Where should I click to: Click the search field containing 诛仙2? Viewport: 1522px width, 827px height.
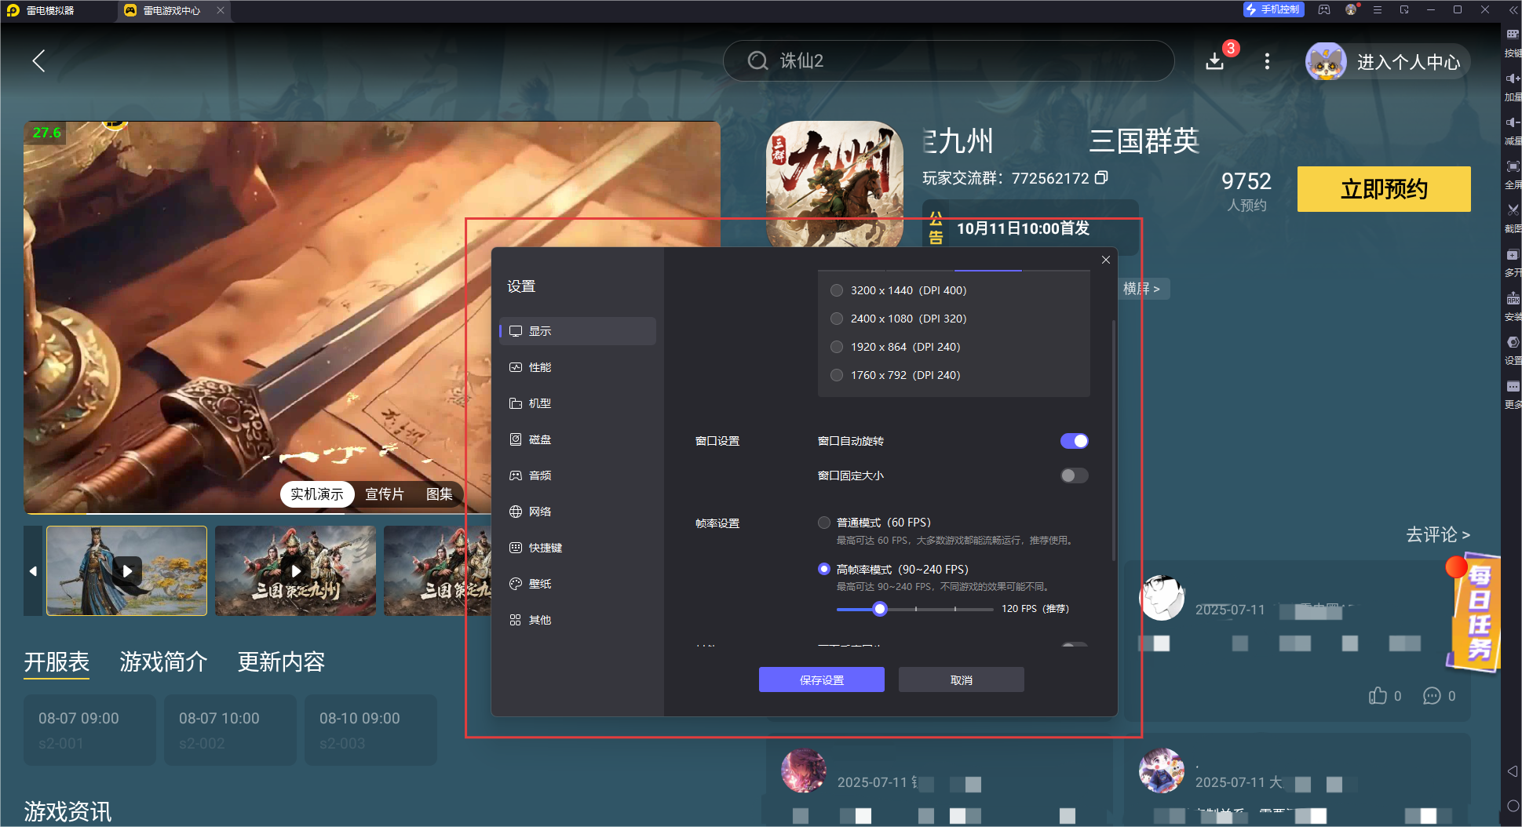[948, 61]
